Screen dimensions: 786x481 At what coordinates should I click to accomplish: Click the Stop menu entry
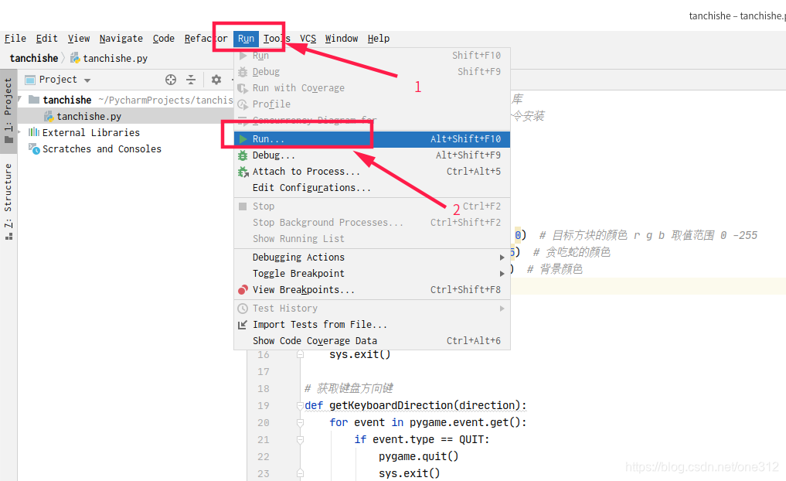372,206
